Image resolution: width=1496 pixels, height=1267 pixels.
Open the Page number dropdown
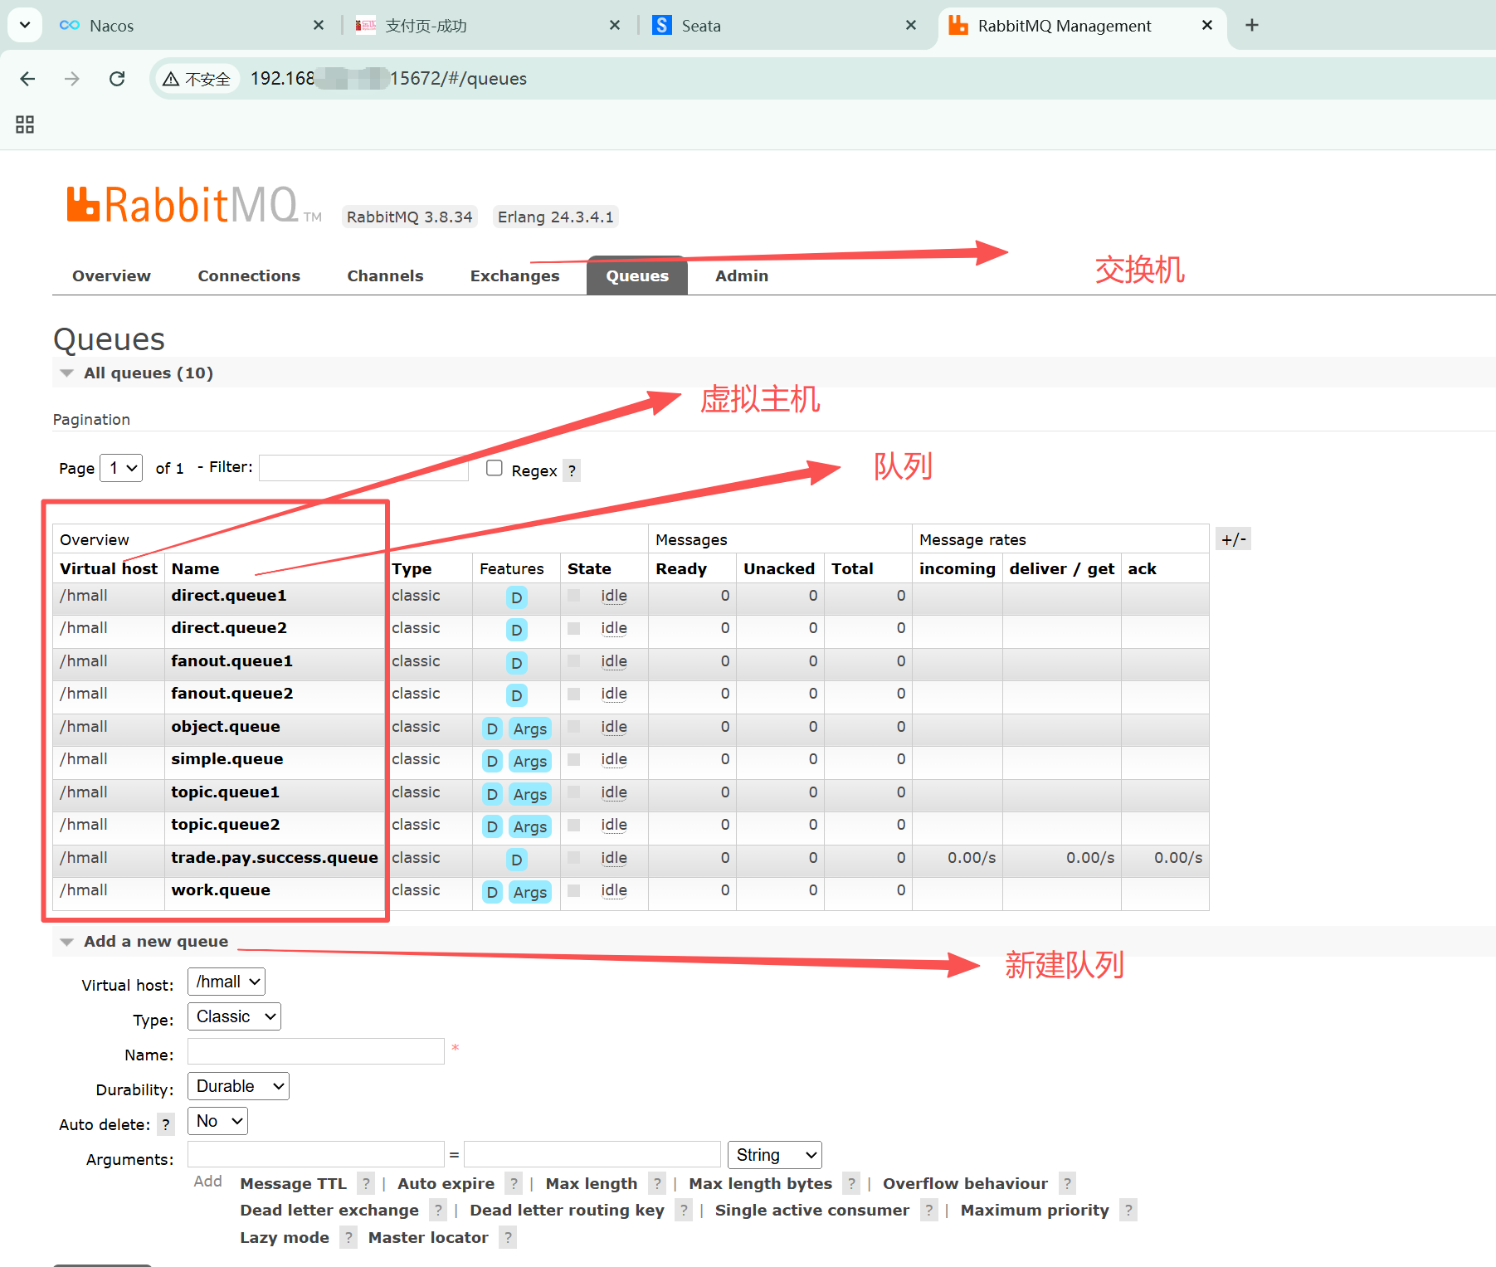click(x=121, y=468)
